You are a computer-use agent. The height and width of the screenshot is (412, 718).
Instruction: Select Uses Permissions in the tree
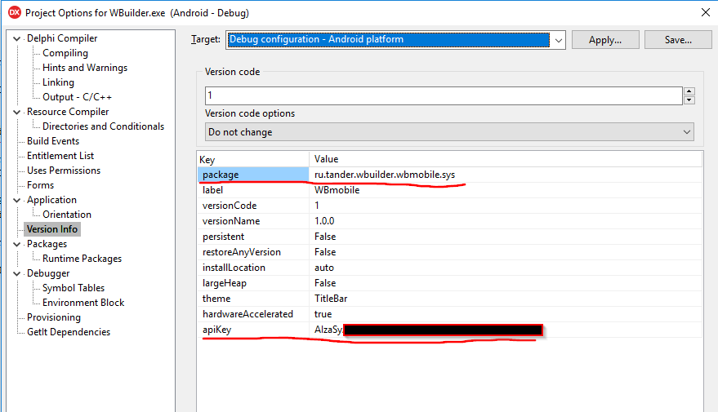tap(64, 171)
